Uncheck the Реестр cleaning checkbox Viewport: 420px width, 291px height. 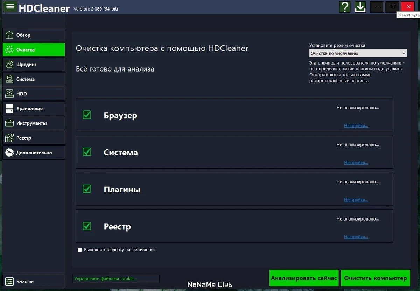[x=87, y=226]
